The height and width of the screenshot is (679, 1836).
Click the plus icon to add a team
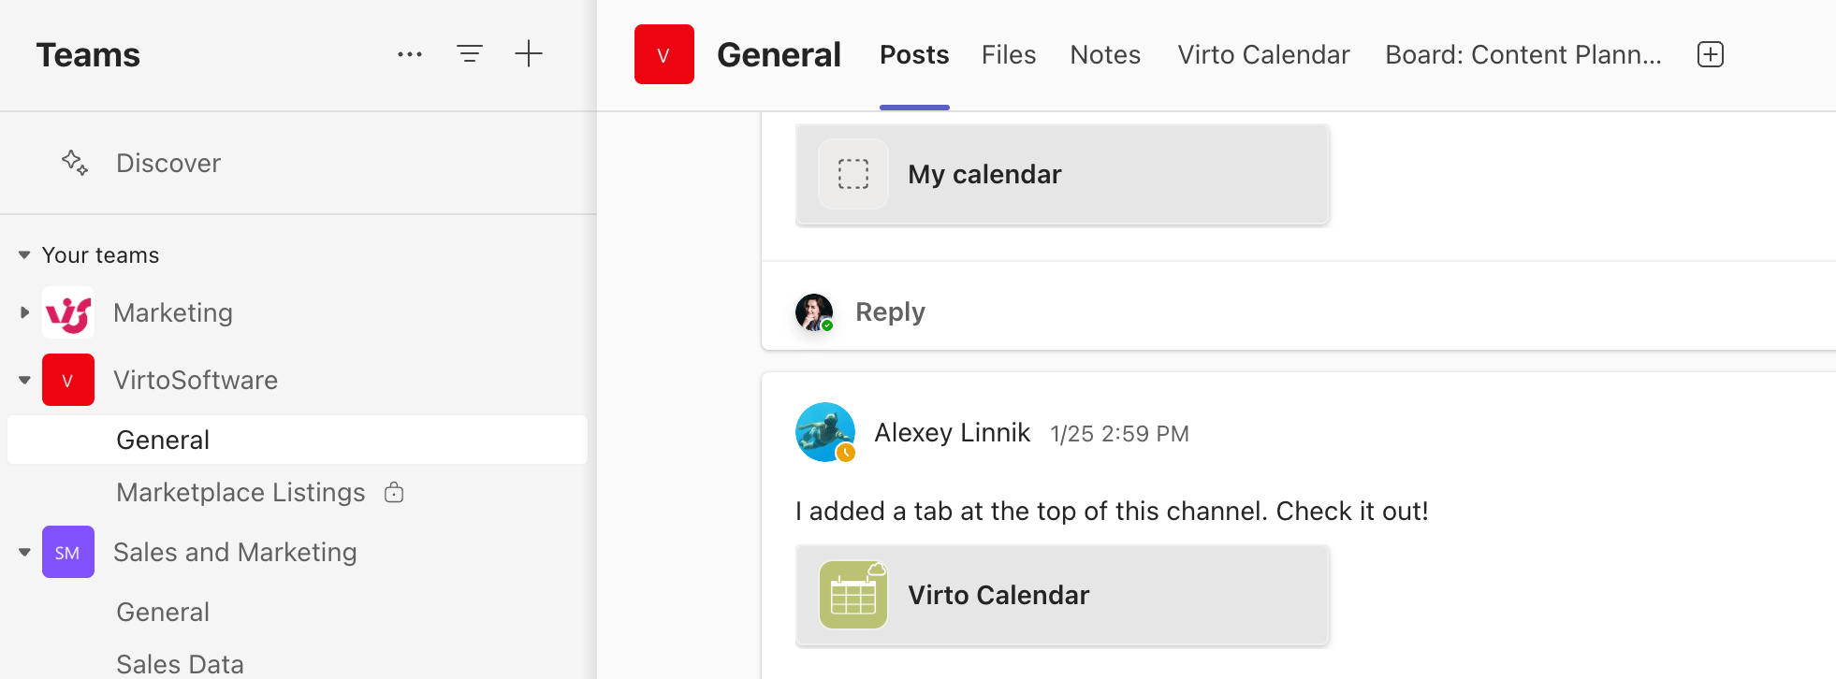pyautogui.click(x=529, y=54)
